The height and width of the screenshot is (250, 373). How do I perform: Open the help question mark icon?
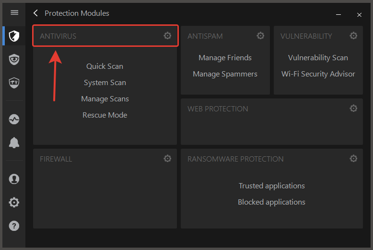coord(14,226)
